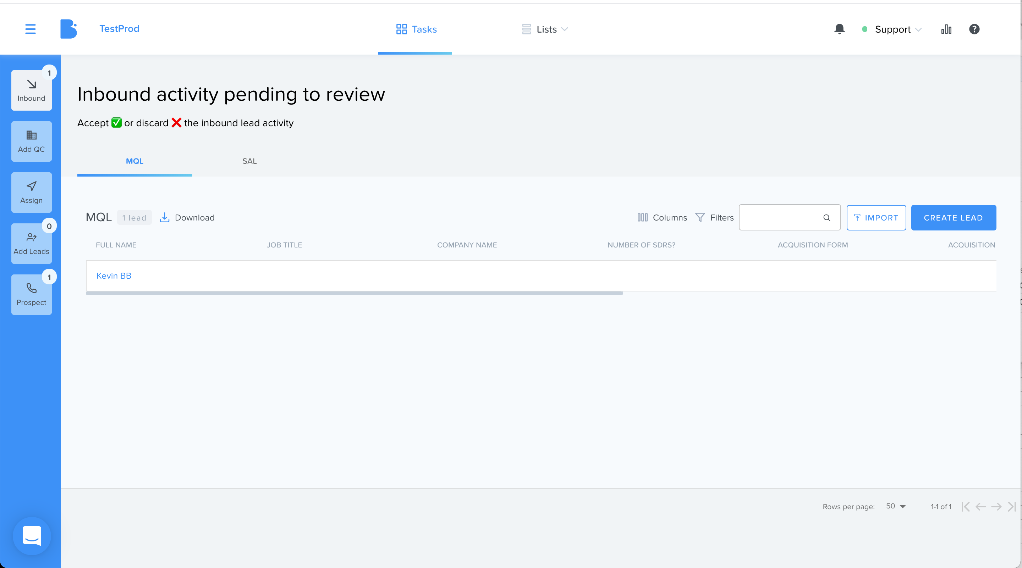
Task: Go to the first page
Action: point(965,507)
